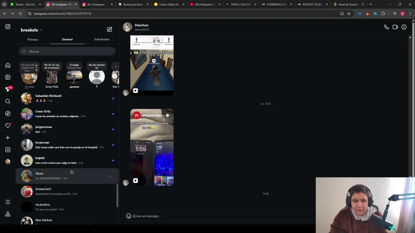Open the miopinionpan shared reel
Screen dimensions: 415x233
(152, 148)
